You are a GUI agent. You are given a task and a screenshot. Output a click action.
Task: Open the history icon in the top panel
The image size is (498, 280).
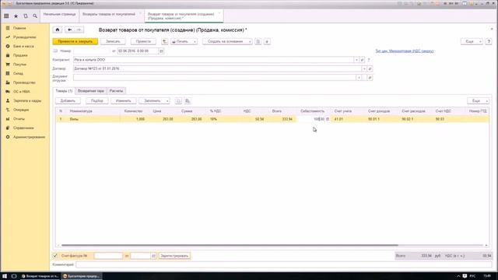(26, 16)
